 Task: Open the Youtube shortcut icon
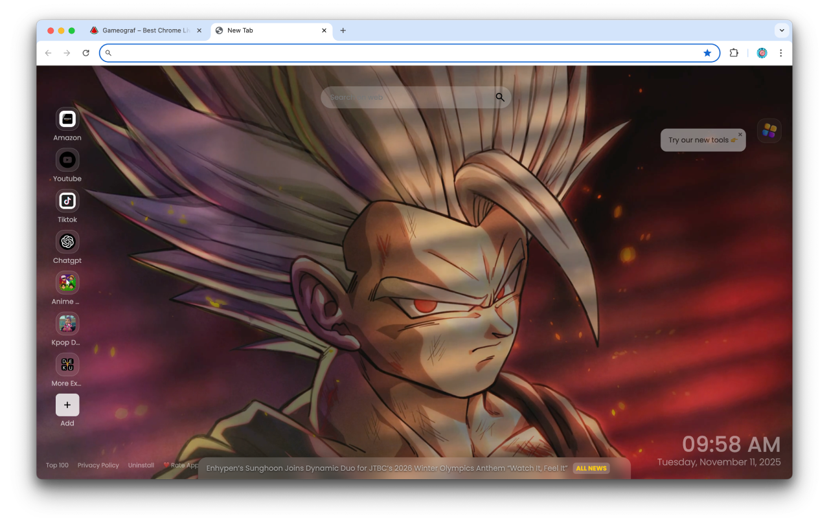point(67,160)
